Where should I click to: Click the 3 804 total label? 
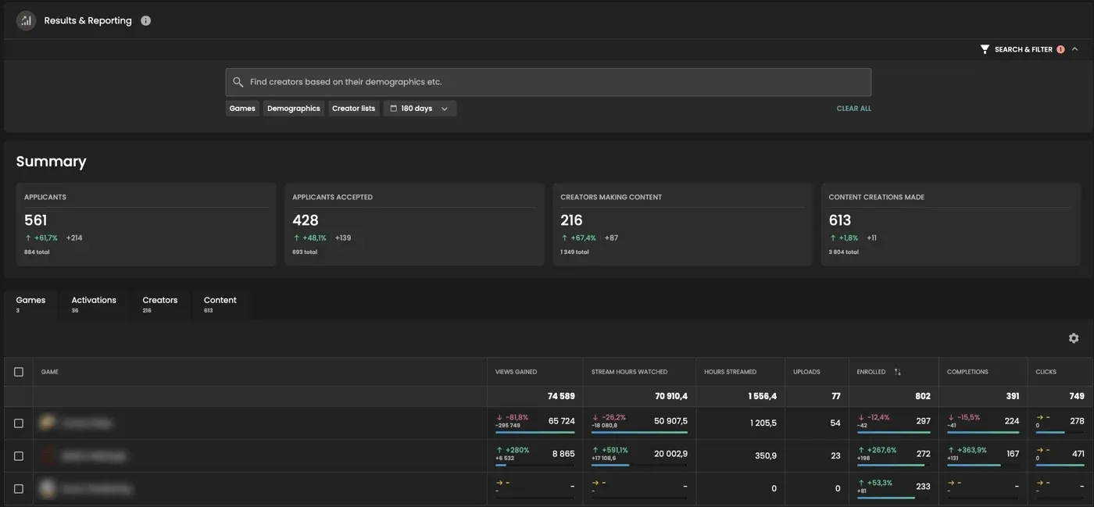(843, 252)
